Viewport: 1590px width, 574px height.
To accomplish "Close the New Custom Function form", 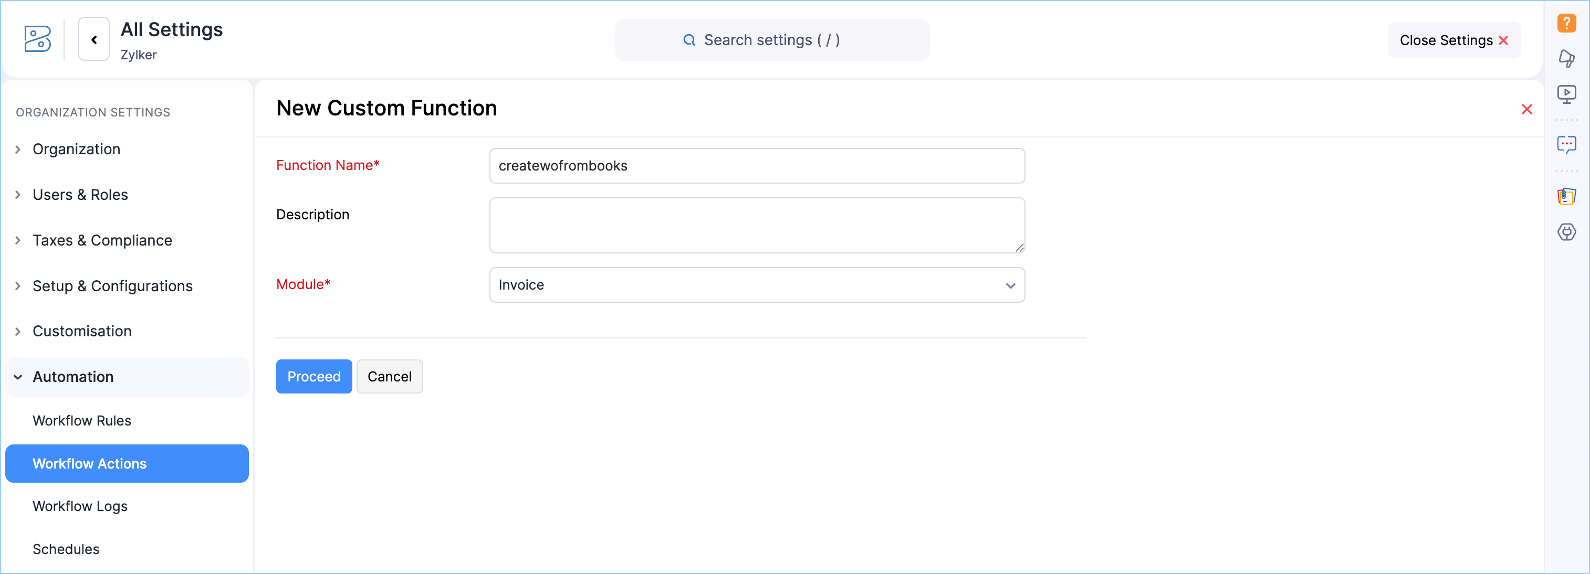I will click(x=1526, y=109).
